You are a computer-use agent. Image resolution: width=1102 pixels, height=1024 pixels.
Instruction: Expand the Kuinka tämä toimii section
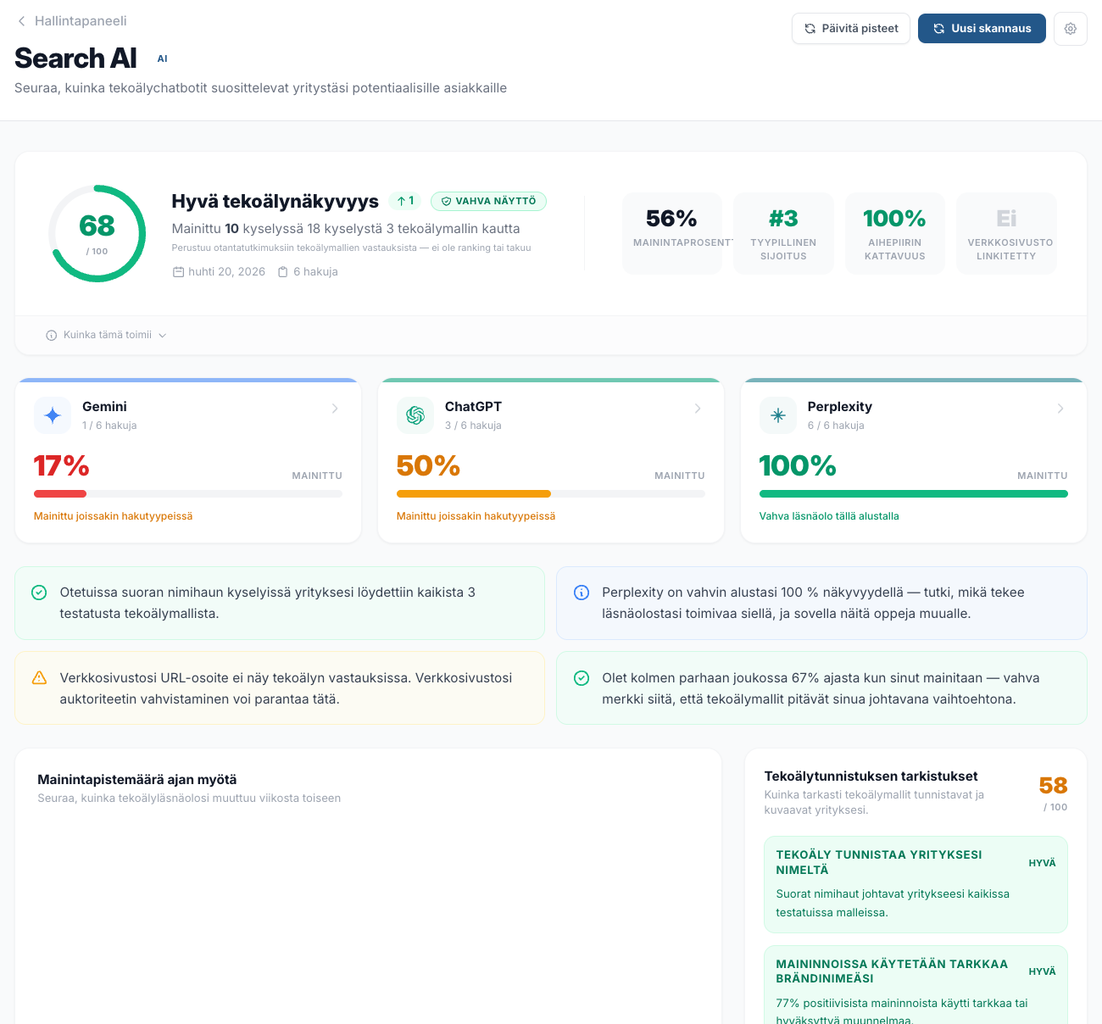click(106, 335)
